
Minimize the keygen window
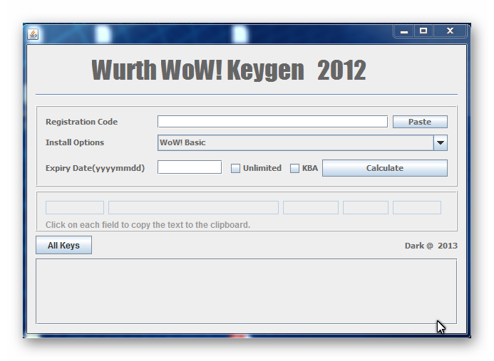click(x=404, y=31)
